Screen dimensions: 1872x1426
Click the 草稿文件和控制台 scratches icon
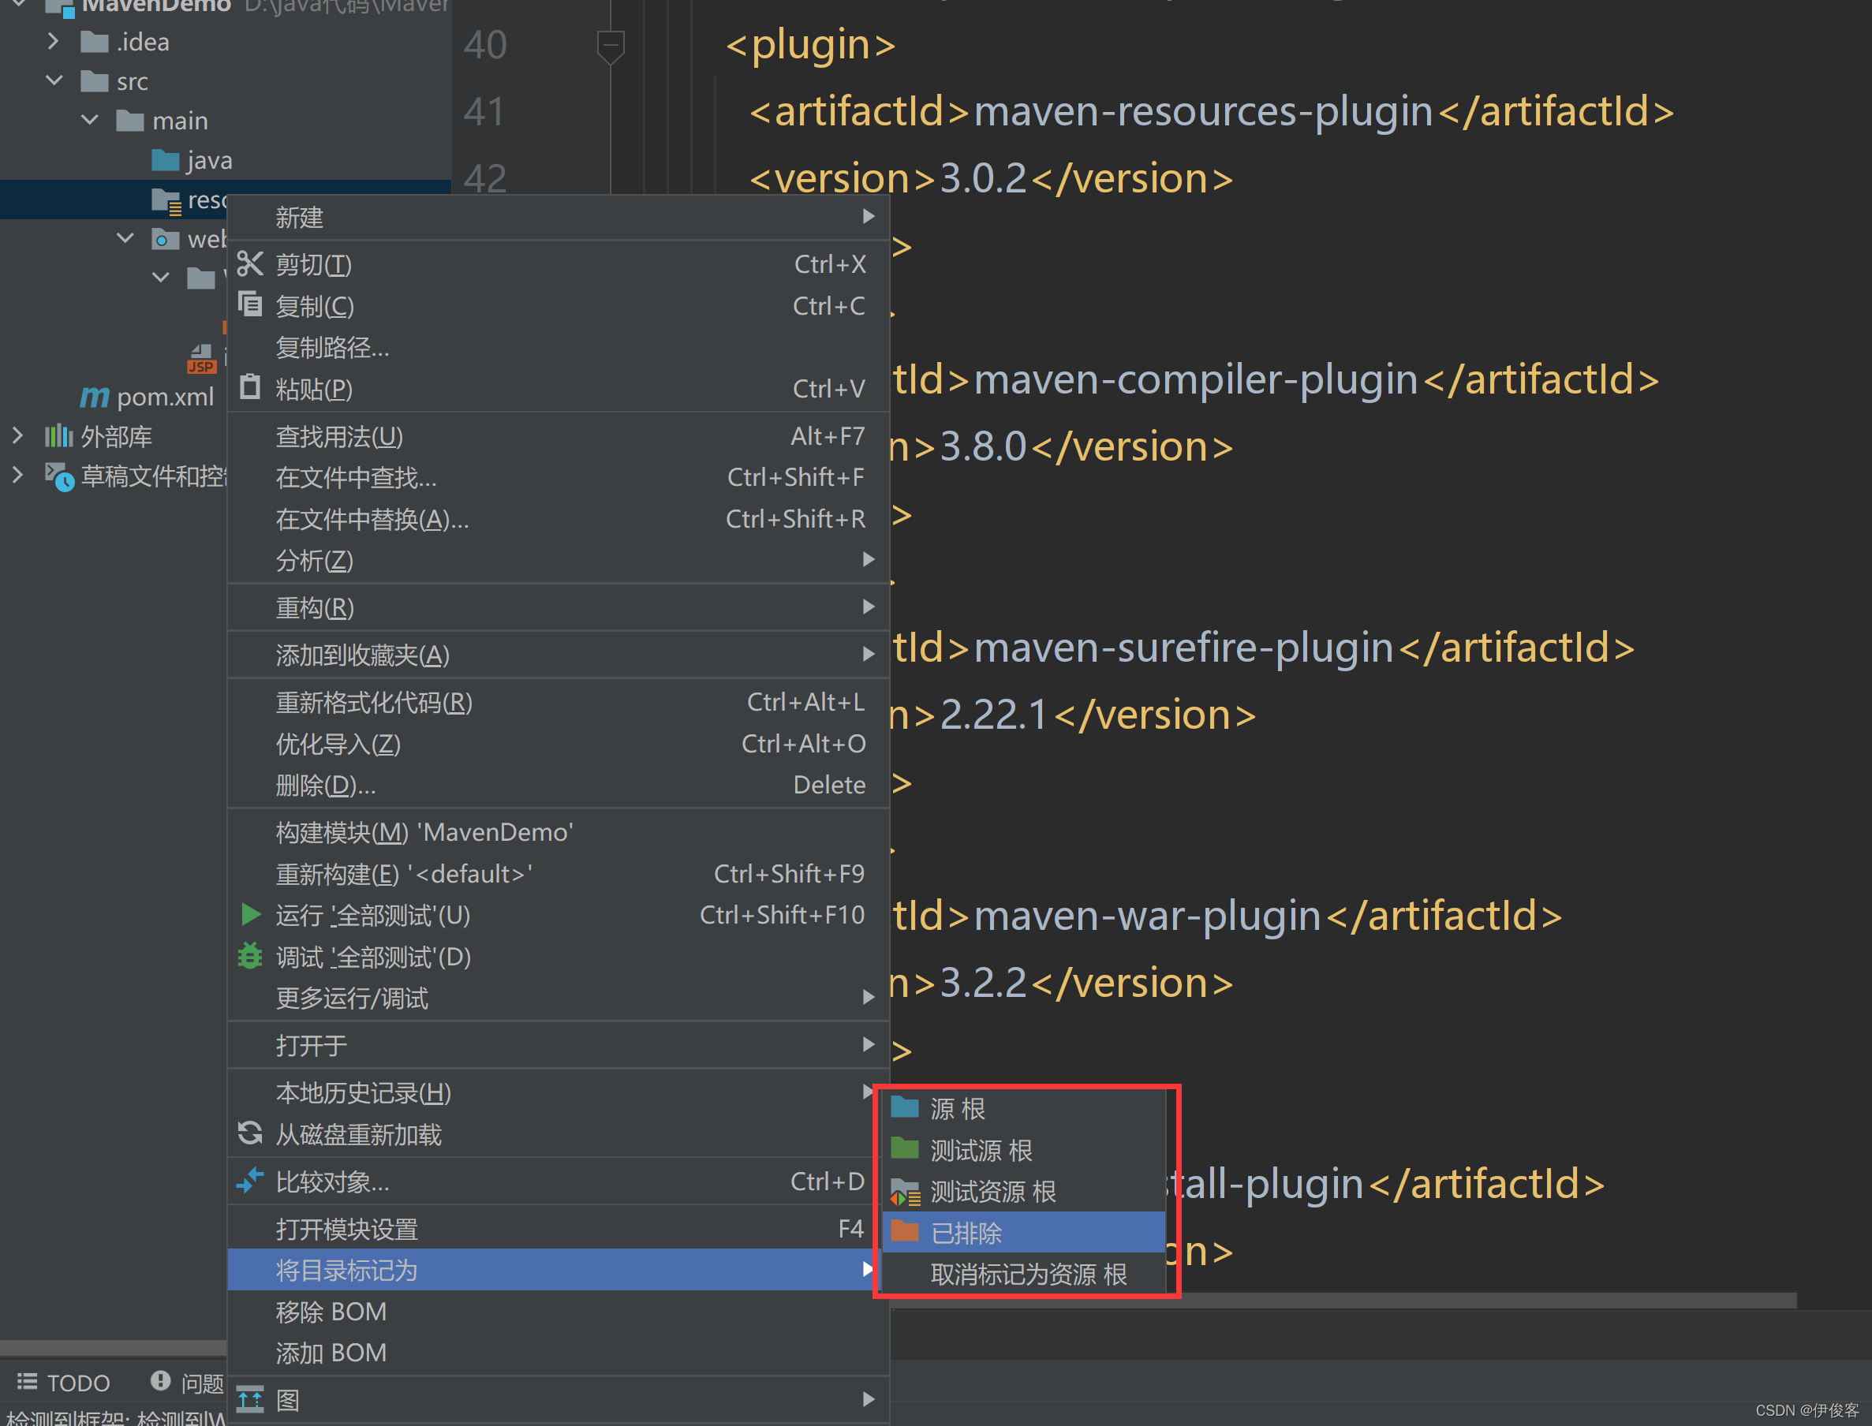[x=58, y=476]
